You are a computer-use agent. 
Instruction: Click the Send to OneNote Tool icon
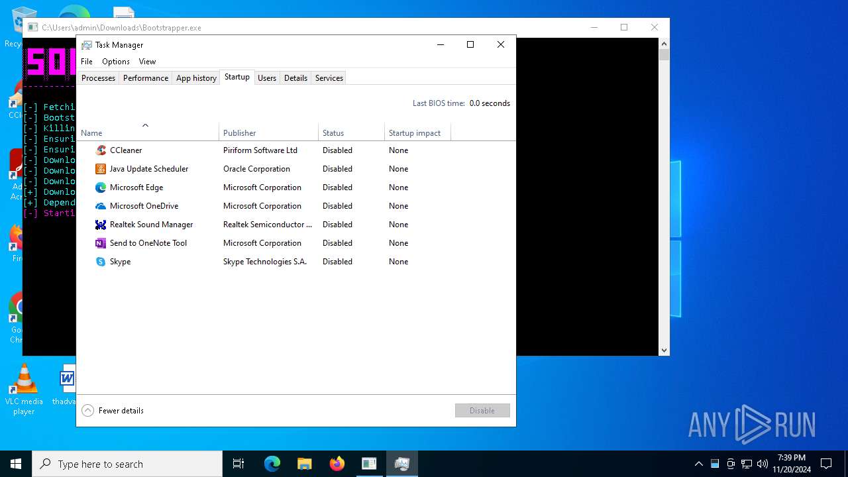coord(101,243)
